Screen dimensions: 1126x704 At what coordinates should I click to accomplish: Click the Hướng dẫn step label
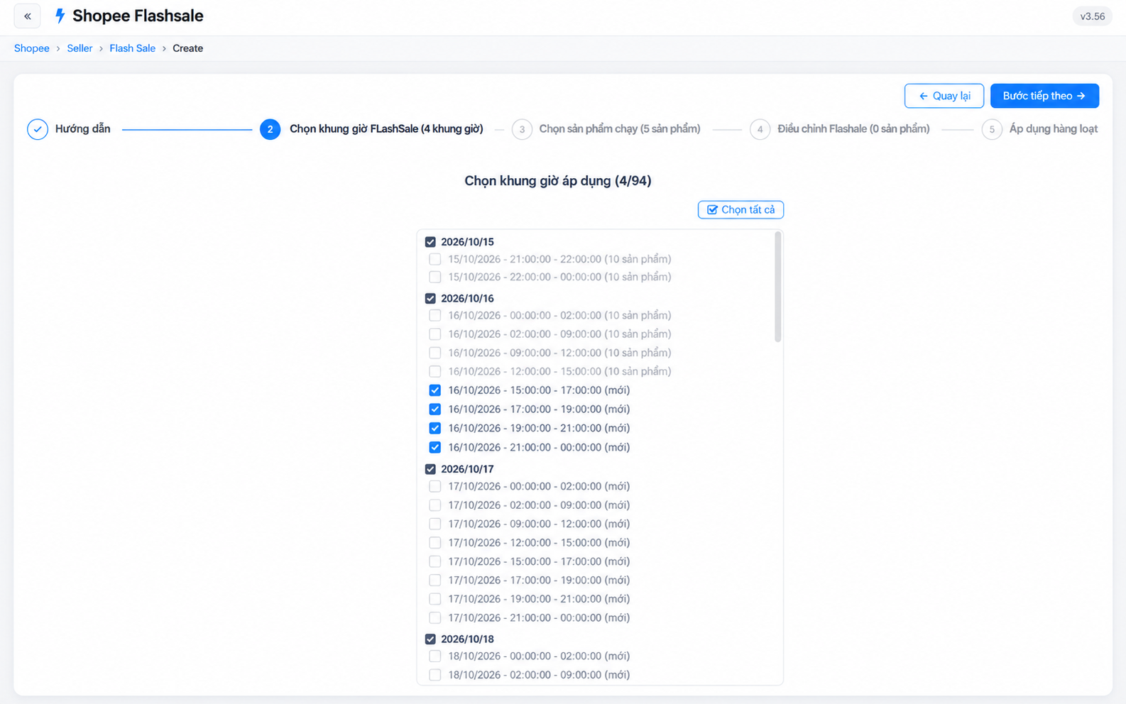point(82,129)
